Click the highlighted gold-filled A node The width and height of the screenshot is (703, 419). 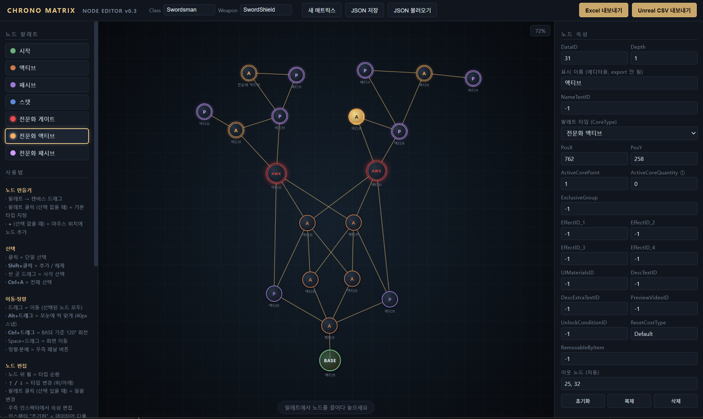coord(356,117)
